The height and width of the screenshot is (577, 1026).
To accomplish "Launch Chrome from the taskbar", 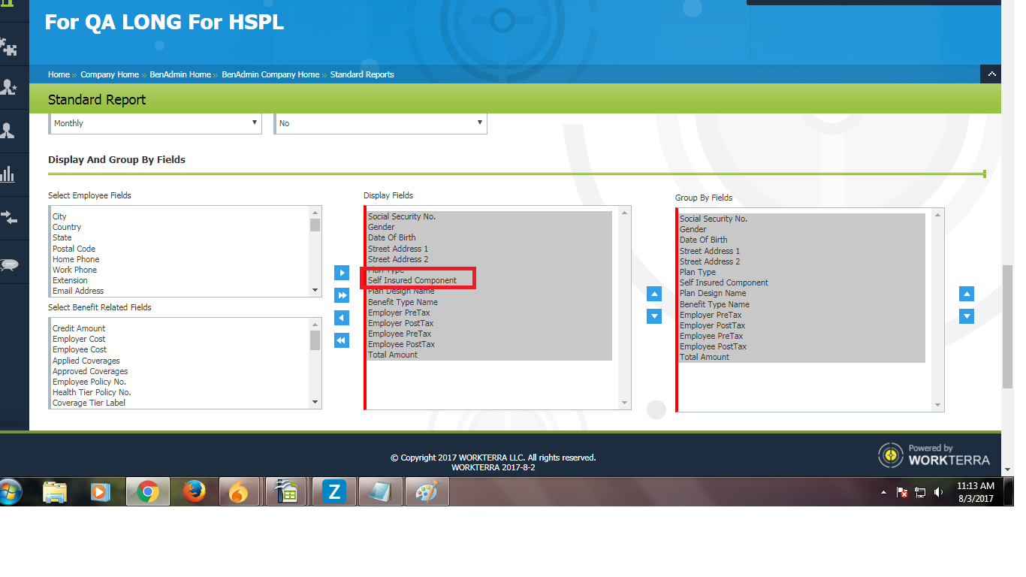I will 147,492.
